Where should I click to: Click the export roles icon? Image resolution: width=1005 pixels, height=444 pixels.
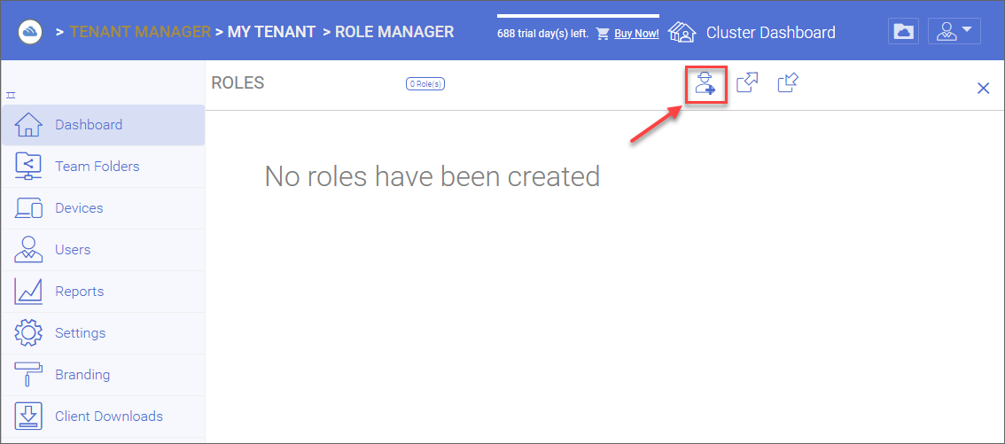point(747,83)
